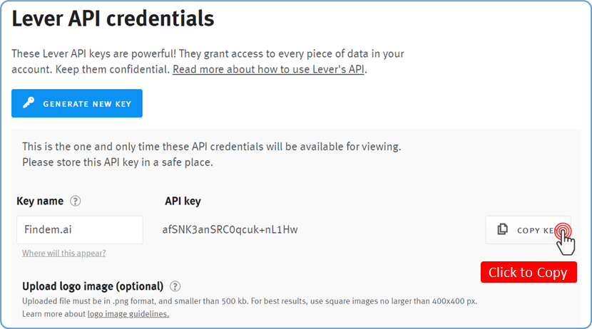The image size is (592, 329).
Task: Click the red concentric-circle click marker
Action: (x=563, y=229)
